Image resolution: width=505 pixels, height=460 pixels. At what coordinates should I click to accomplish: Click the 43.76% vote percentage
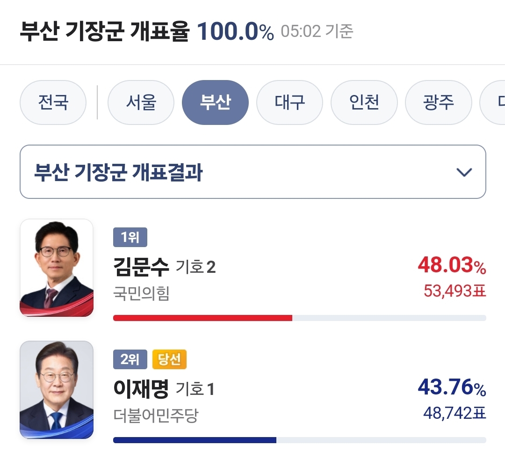[451, 388]
